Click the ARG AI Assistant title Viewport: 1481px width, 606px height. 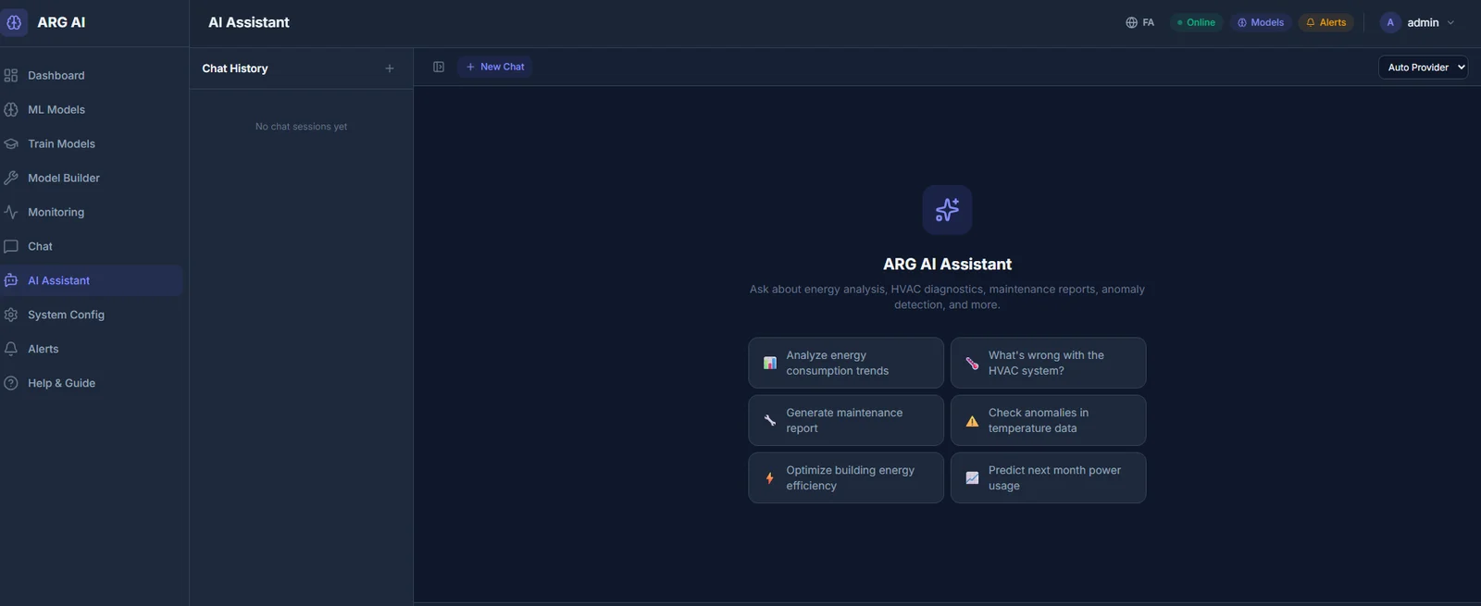947,264
